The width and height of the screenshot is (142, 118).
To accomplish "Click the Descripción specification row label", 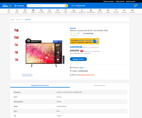I will point(17,92).
